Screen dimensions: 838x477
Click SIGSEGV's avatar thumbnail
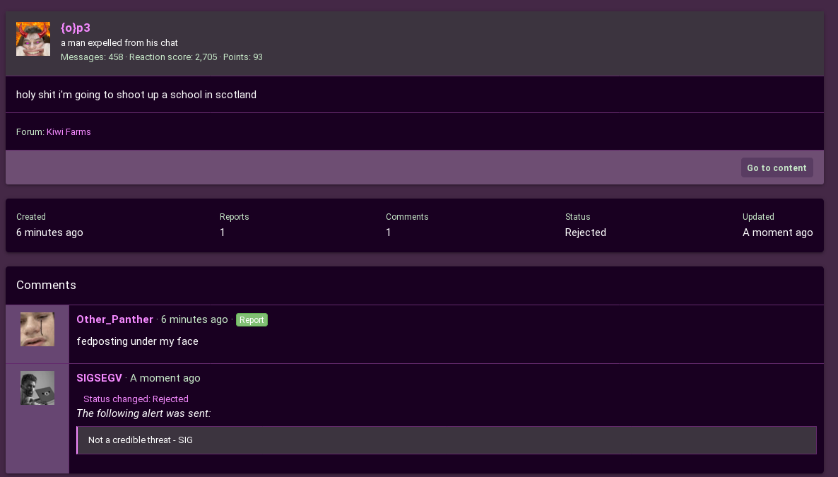[37, 388]
